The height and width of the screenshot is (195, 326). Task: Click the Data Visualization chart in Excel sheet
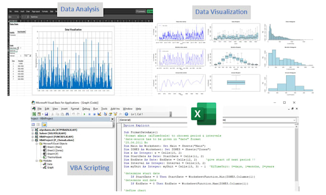pos(73,61)
